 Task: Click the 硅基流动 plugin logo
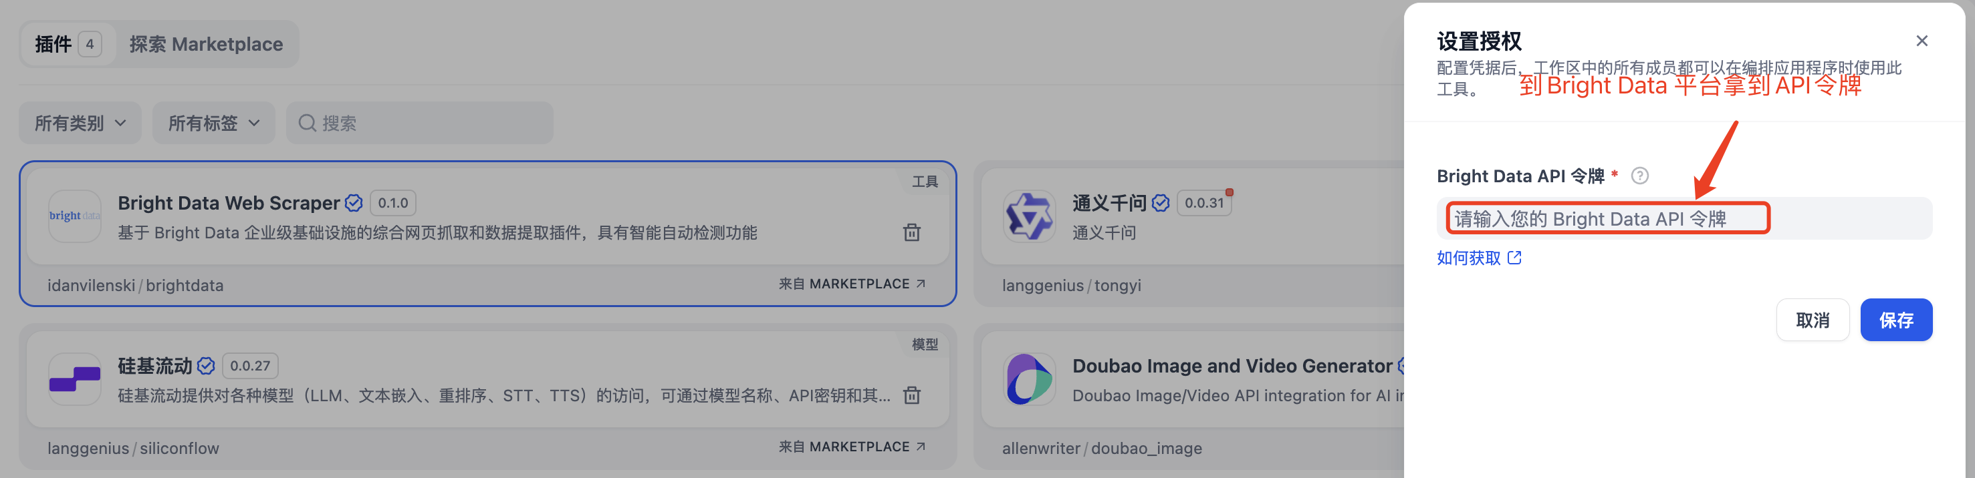74,379
